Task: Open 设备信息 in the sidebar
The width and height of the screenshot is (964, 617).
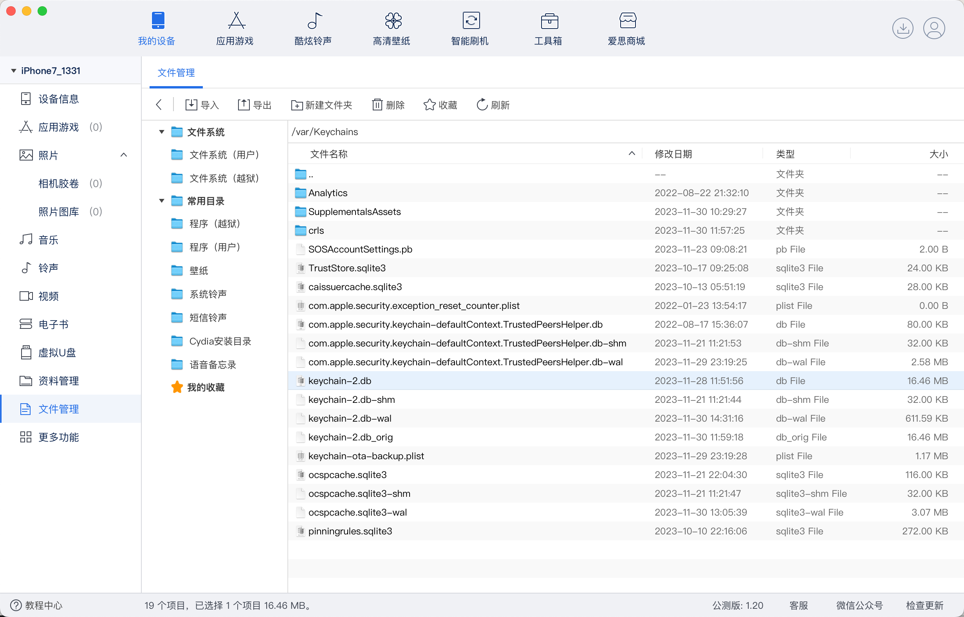Action: click(x=70, y=99)
